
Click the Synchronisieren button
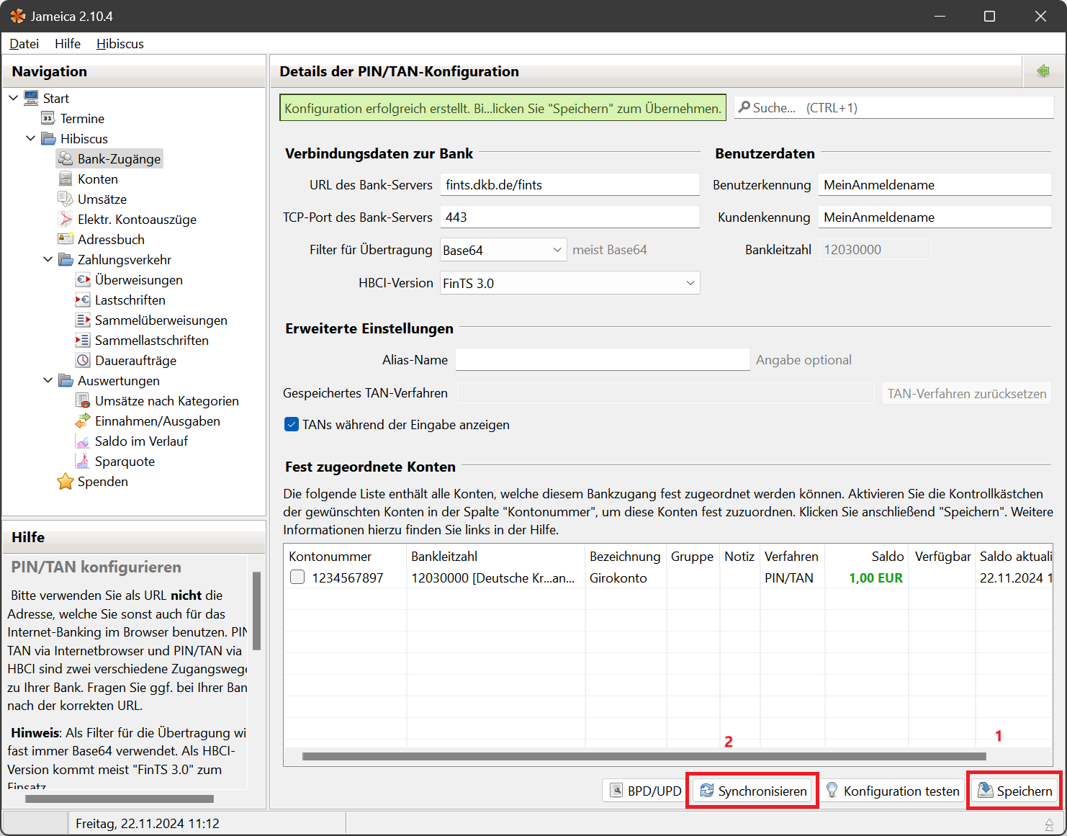(753, 791)
